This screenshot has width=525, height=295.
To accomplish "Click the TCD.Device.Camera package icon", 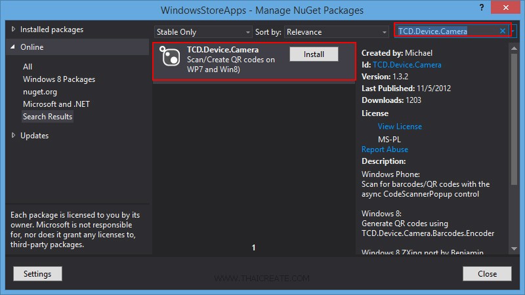I will [170, 56].
